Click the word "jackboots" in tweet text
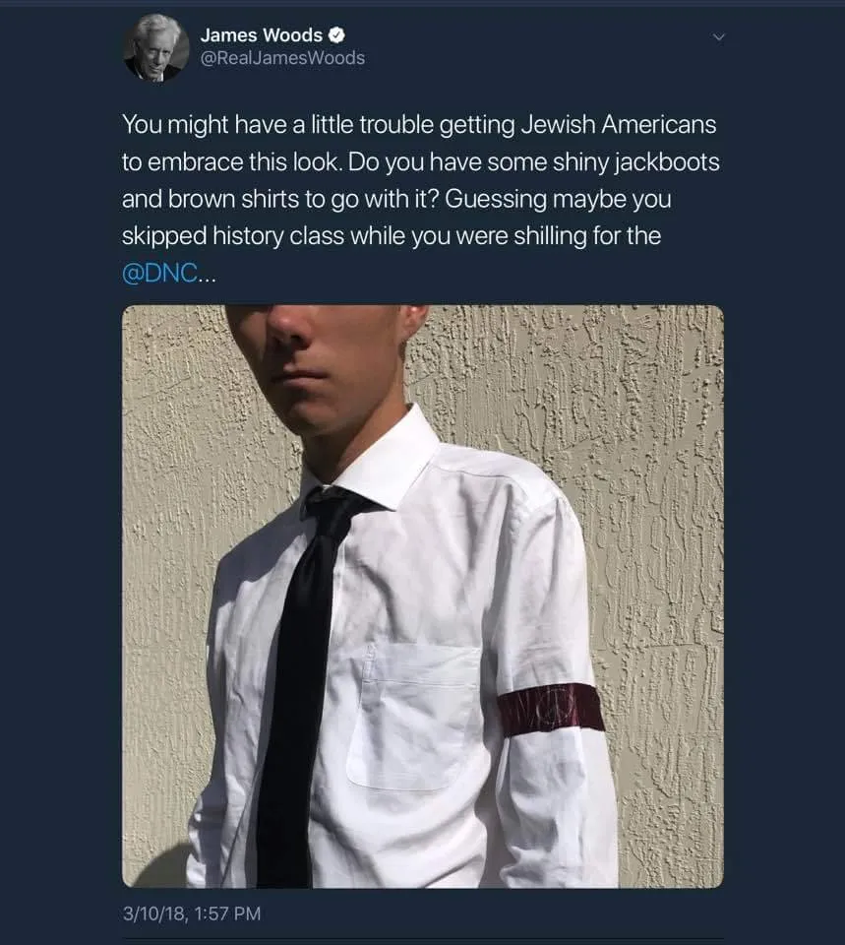 pyautogui.click(x=667, y=162)
